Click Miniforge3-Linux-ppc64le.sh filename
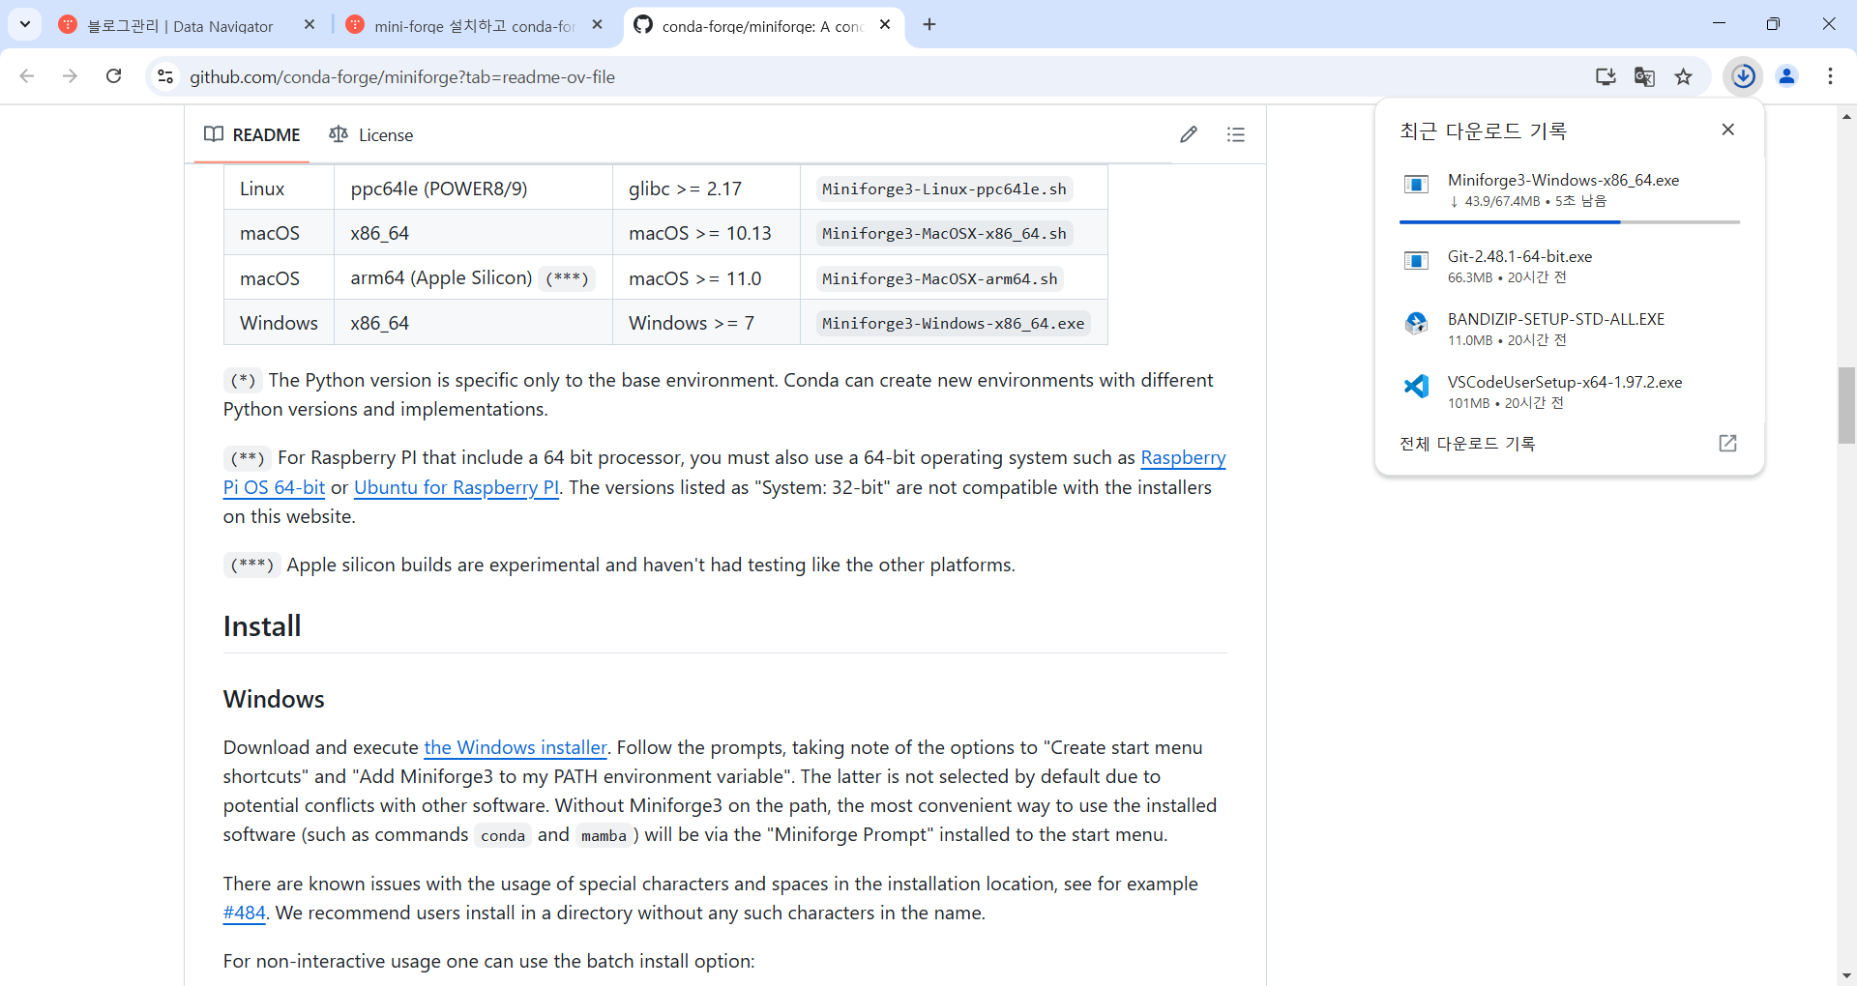Screen dimensions: 1857x986 [x=944, y=189]
